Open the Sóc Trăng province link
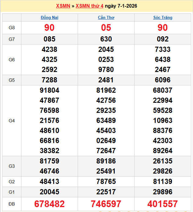 [162, 17]
